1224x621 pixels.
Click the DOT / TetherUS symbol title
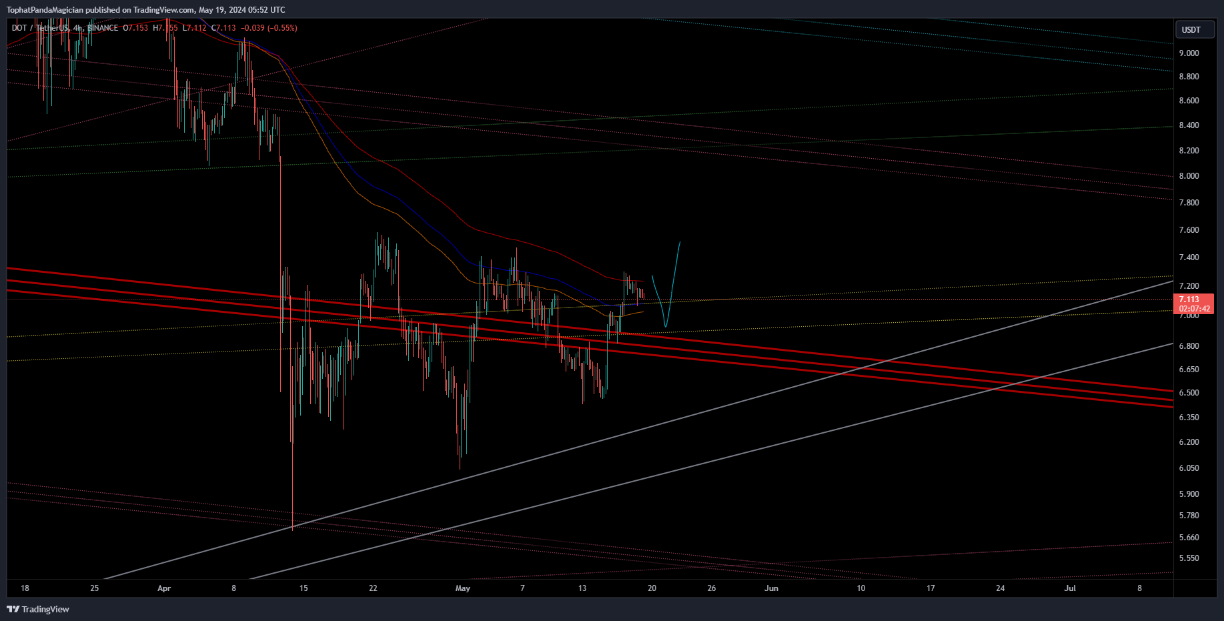click(41, 28)
